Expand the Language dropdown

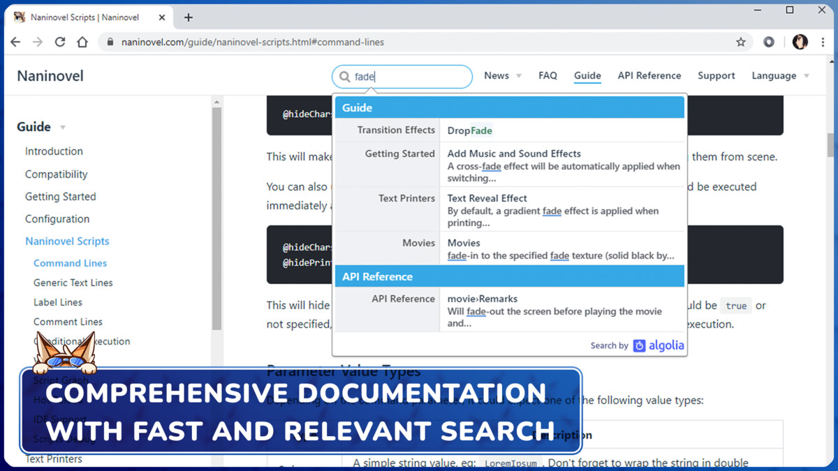pos(781,75)
